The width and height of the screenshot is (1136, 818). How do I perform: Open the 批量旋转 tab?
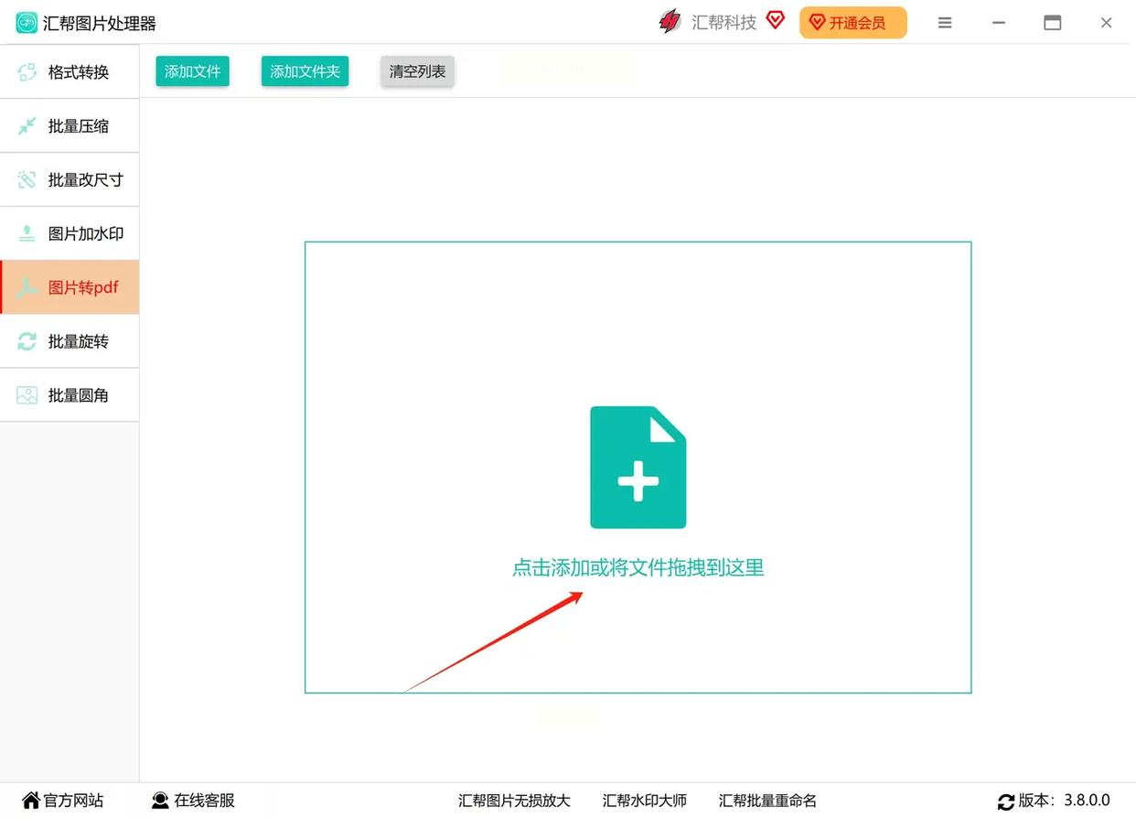(x=70, y=341)
